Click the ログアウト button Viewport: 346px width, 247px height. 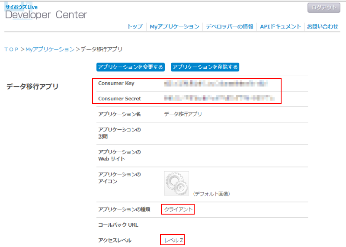[324, 8]
